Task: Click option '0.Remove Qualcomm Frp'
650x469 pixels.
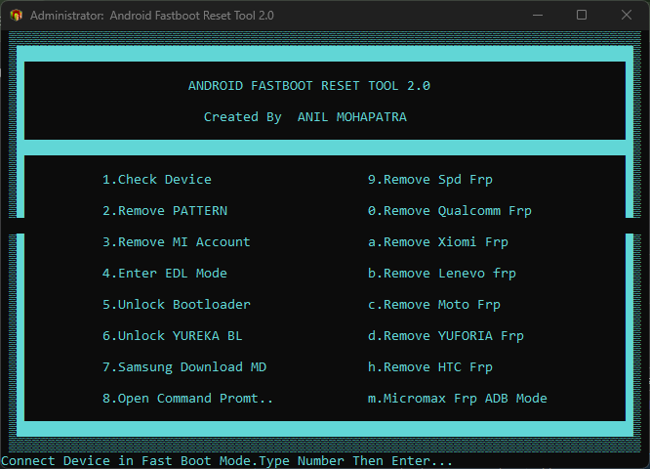Action: point(449,211)
